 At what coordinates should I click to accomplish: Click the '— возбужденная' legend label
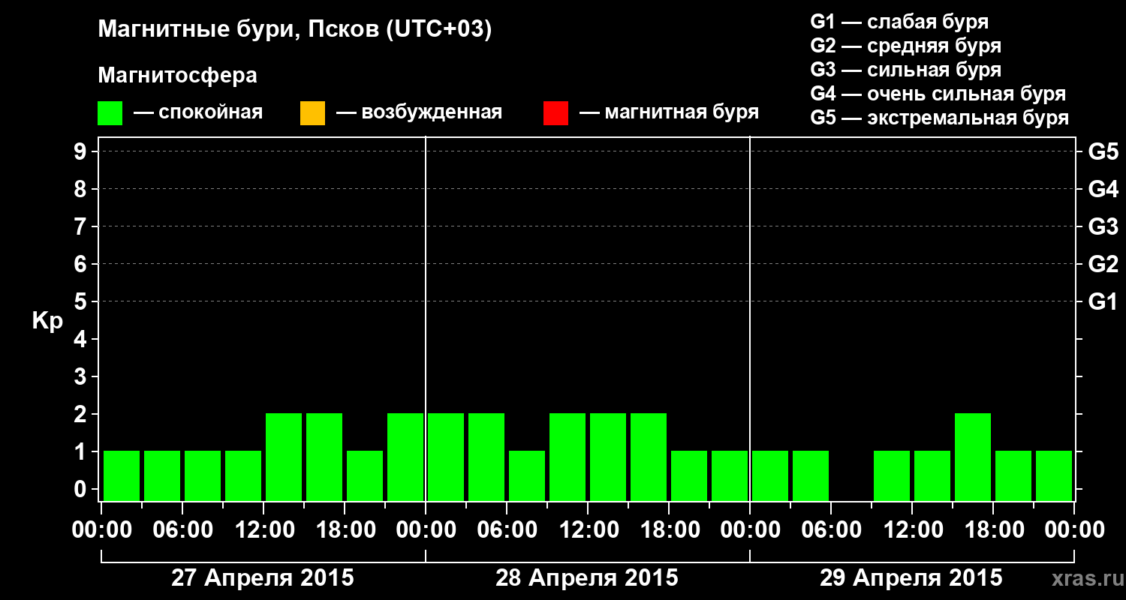click(419, 112)
